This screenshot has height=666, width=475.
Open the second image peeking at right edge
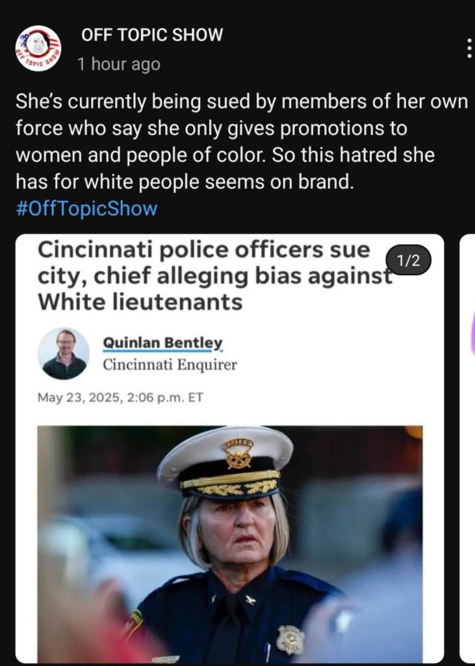click(467, 447)
